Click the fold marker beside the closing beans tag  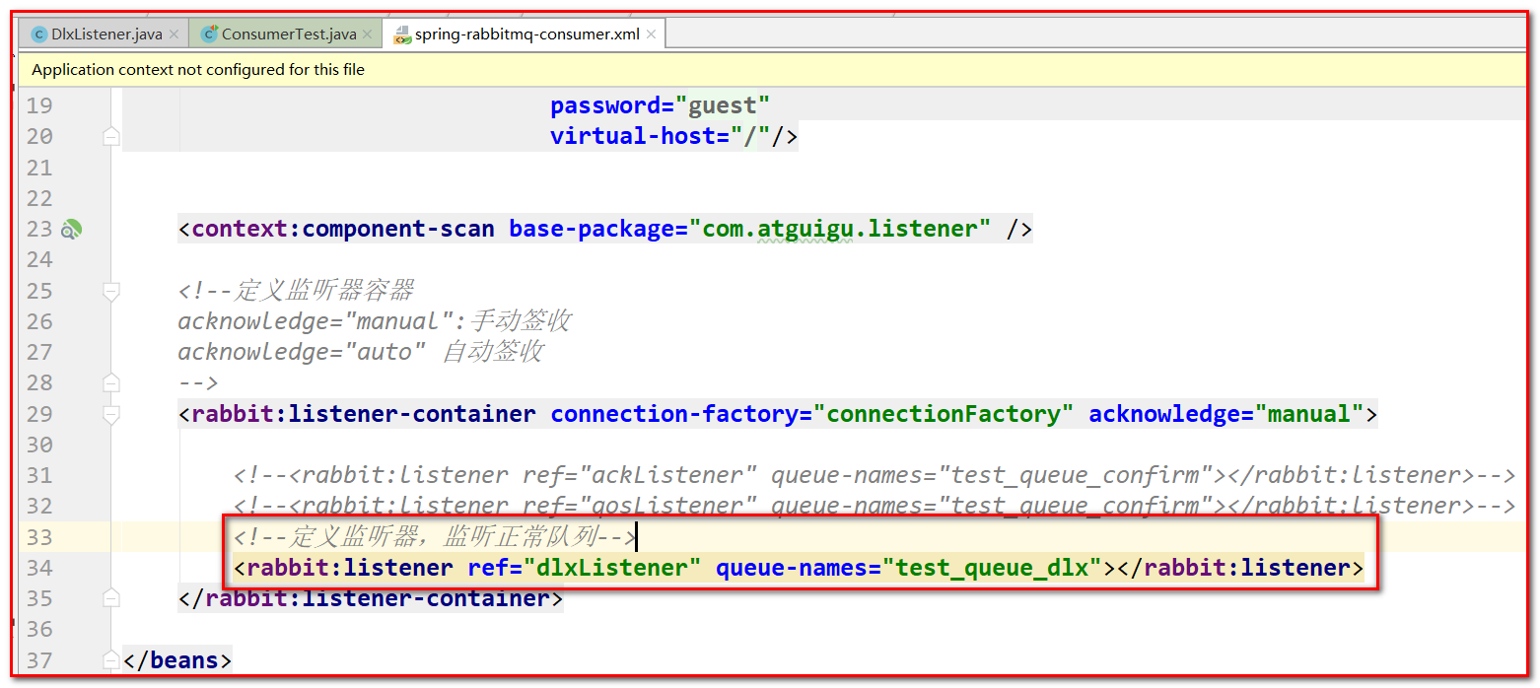coord(111,659)
